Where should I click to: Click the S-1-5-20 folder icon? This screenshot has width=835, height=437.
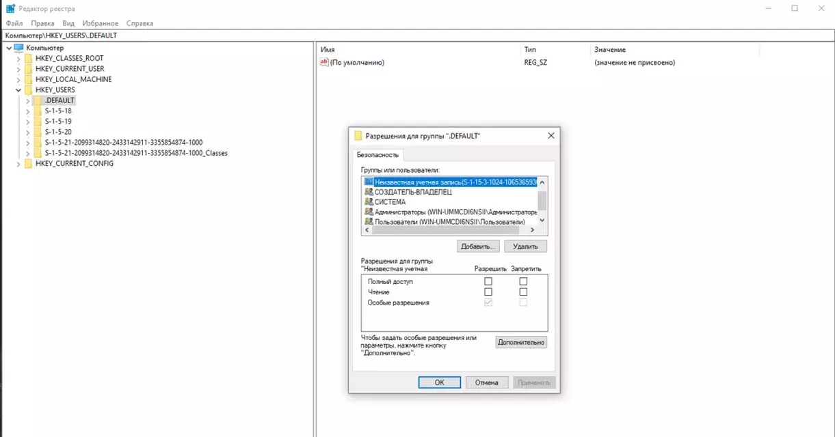click(38, 132)
